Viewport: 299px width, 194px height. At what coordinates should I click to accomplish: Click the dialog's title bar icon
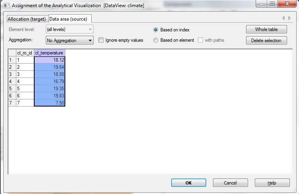tap(6, 6)
